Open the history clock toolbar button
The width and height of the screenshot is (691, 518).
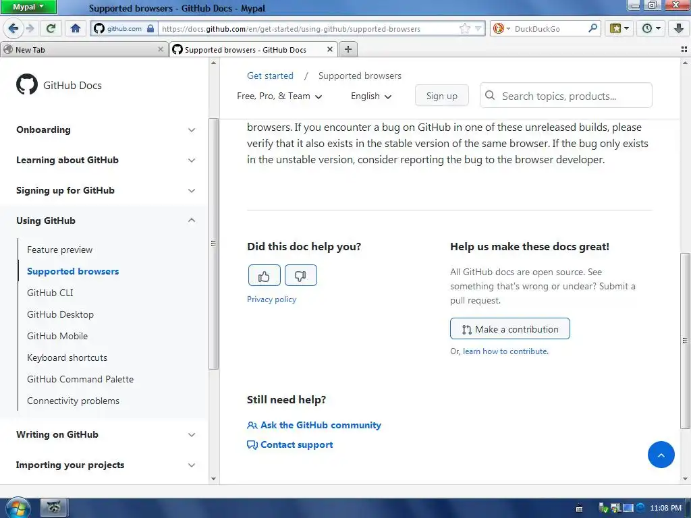(x=651, y=28)
